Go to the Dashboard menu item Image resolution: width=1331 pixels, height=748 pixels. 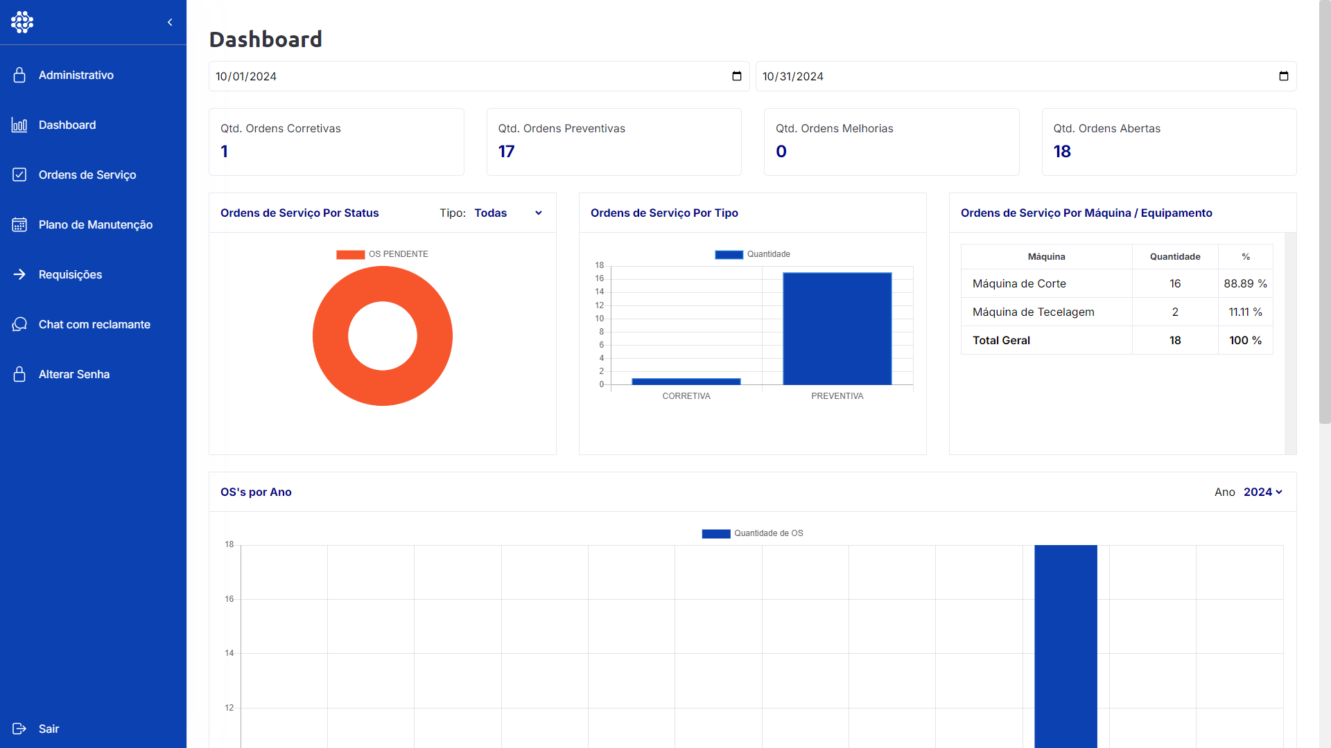pos(93,125)
